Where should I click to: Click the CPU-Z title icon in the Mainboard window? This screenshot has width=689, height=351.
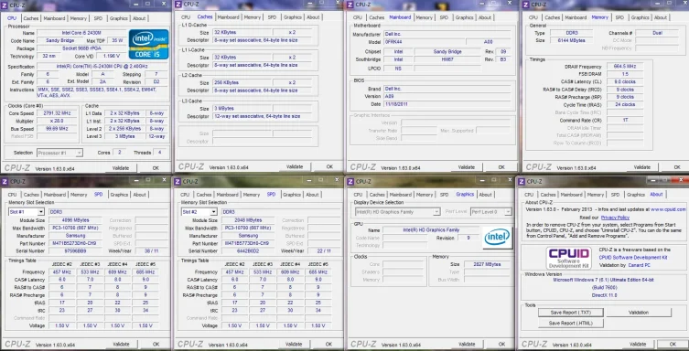click(350, 5)
